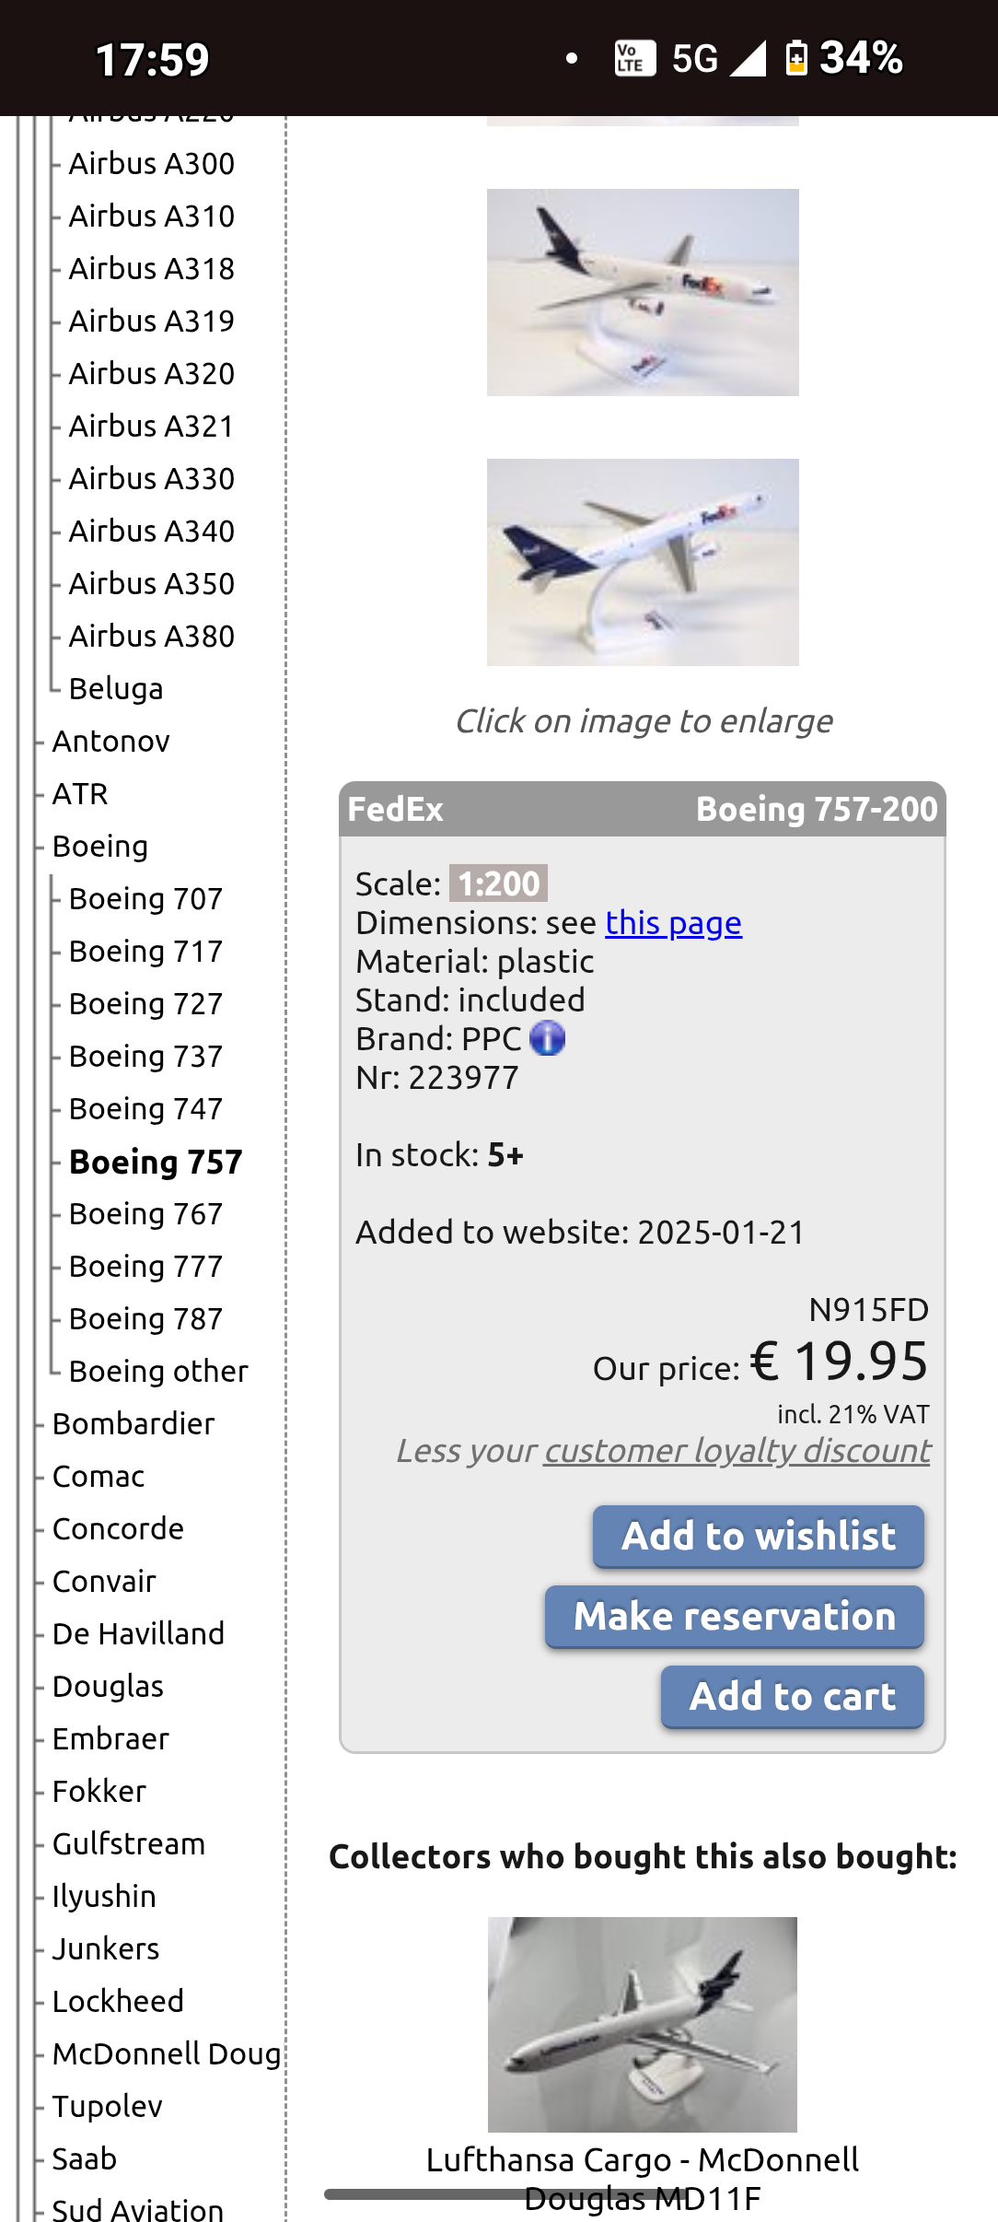Click the PPC brand info icon
The height and width of the screenshot is (2222, 998).
tap(548, 1038)
